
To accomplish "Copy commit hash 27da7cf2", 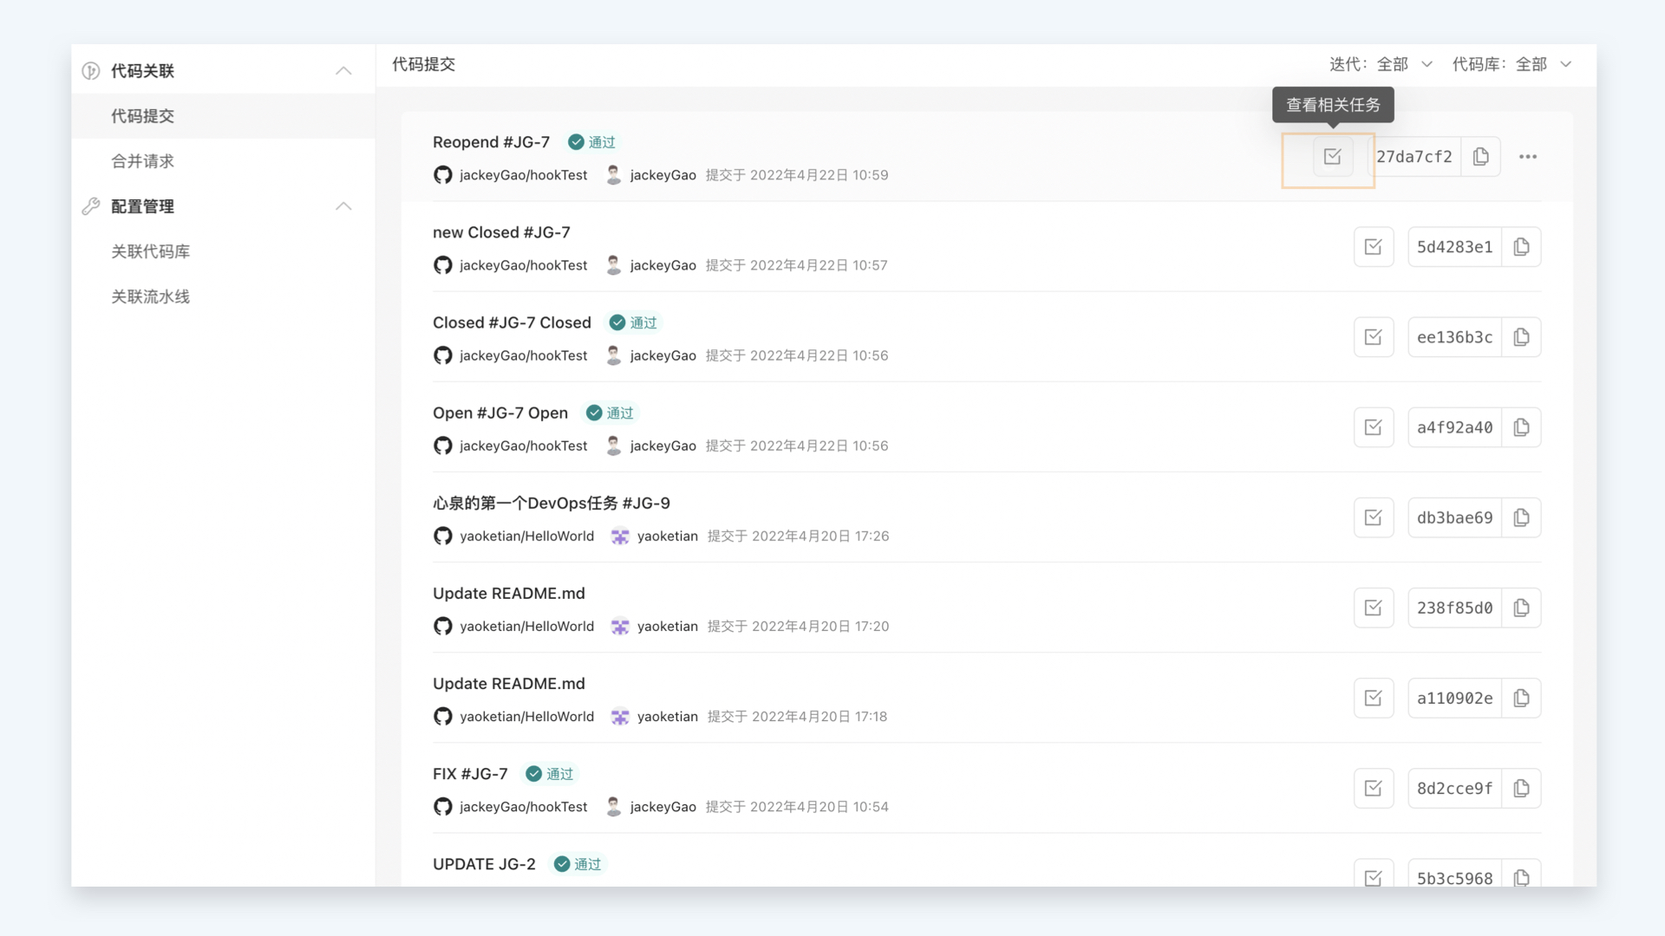I will 1480,157.
